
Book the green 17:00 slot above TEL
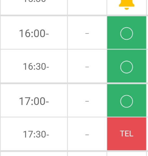(x=127, y=100)
